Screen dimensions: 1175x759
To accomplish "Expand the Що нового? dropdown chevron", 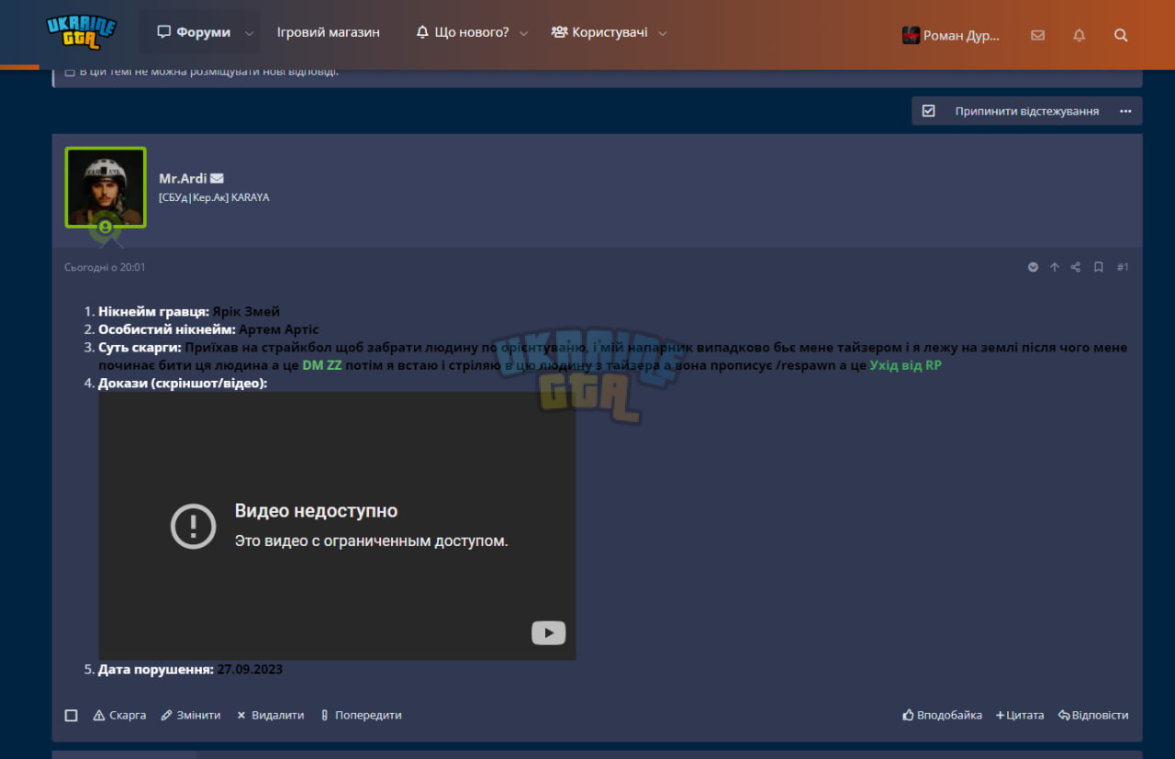I will click(x=523, y=33).
